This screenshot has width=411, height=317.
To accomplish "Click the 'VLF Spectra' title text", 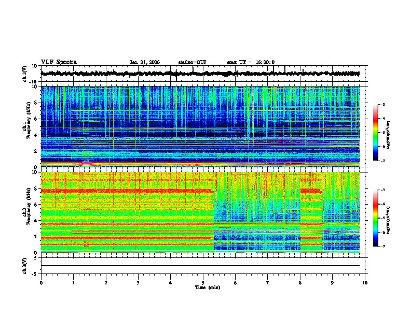I will pyautogui.click(x=59, y=62).
